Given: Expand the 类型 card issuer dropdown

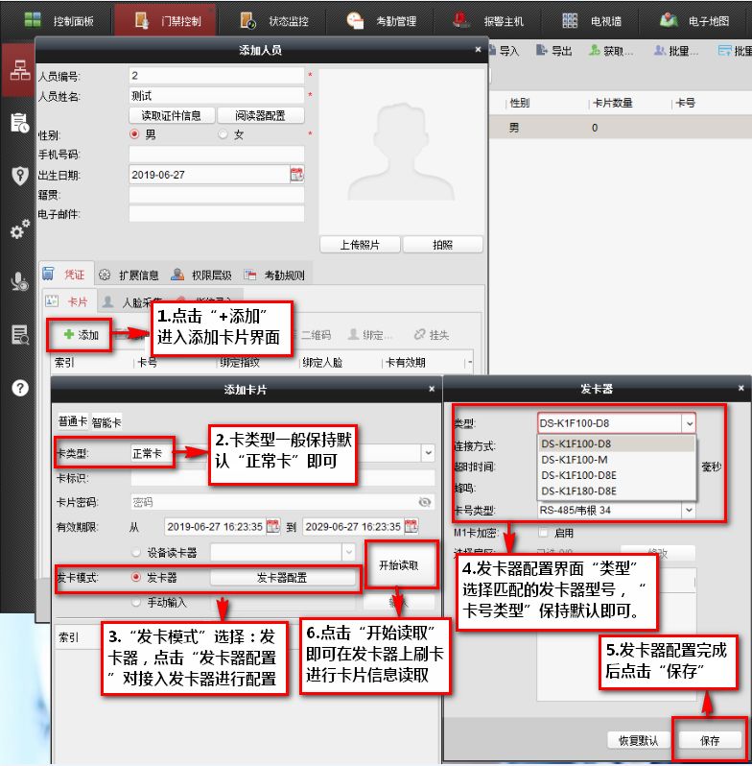Looking at the screenshot, I should [x=688, y=422].
